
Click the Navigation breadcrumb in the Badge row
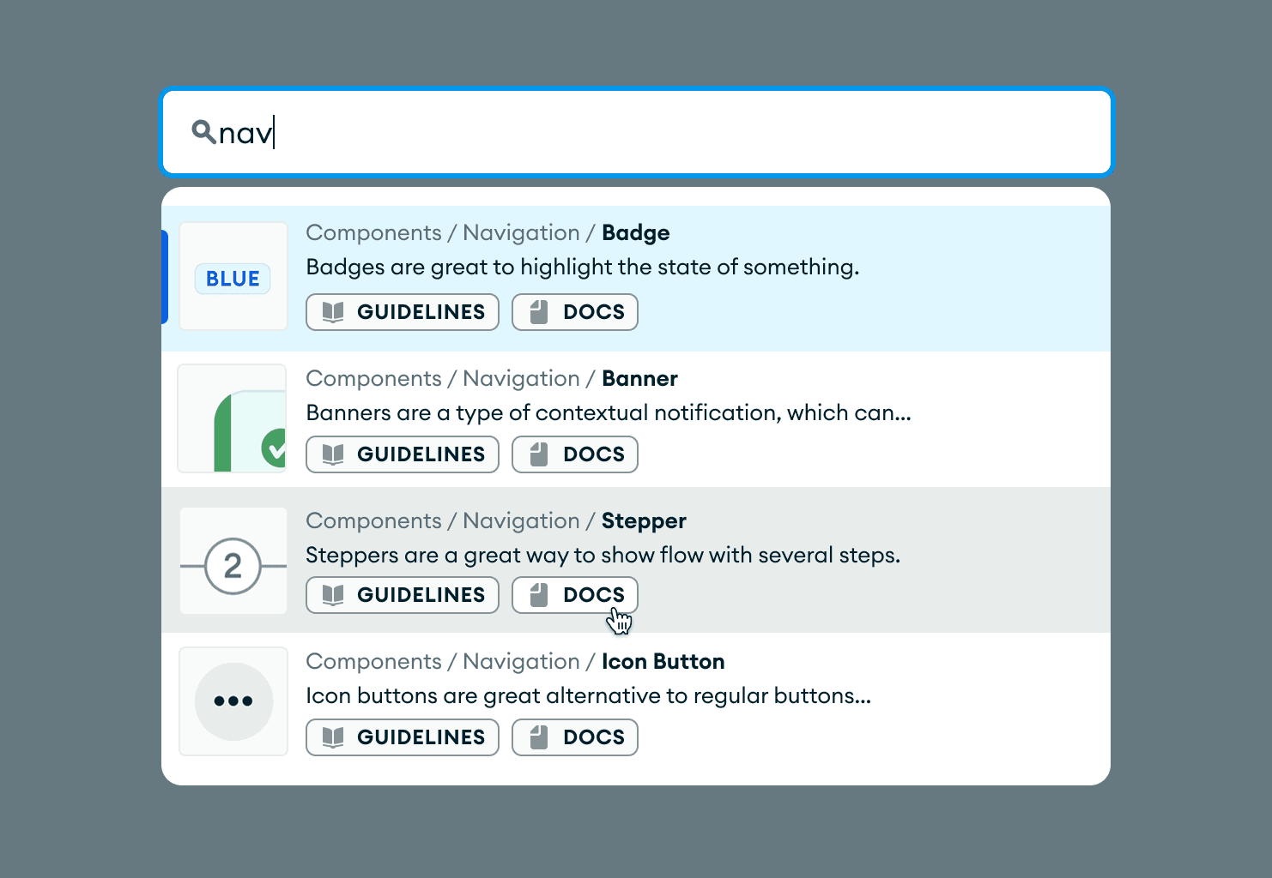520,232
